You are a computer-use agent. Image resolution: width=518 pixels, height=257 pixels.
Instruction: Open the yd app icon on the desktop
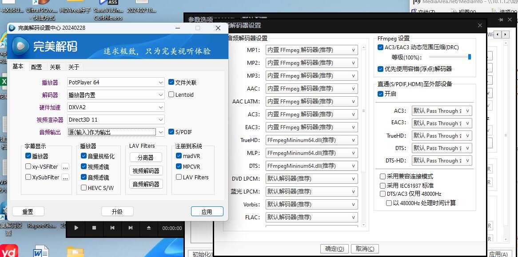tap(8, 251)
